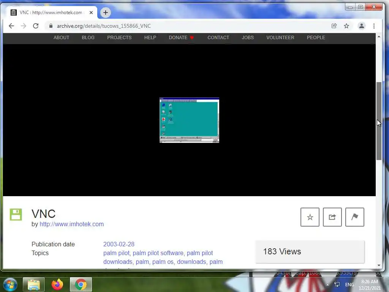This screenshot has width=389, height=292.
Task: Open the JOBS link
Action: 248,38
